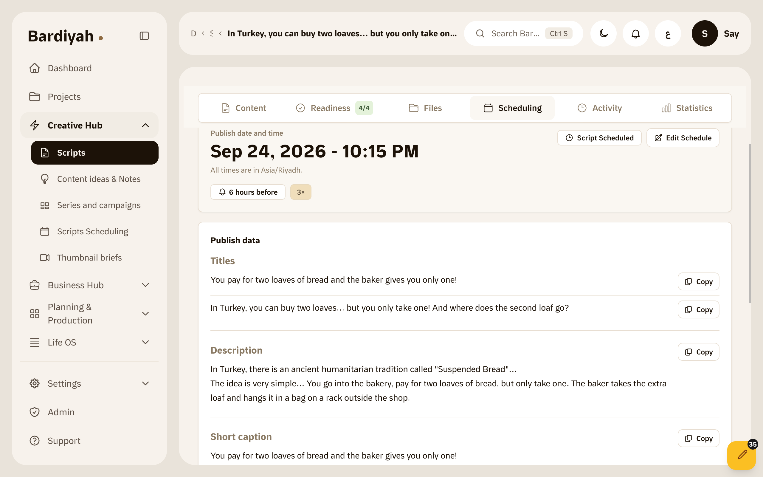The width and height of the screenshot is (763, 477).
Task: Open Projects in the sidebar
Action: point(89,97)
